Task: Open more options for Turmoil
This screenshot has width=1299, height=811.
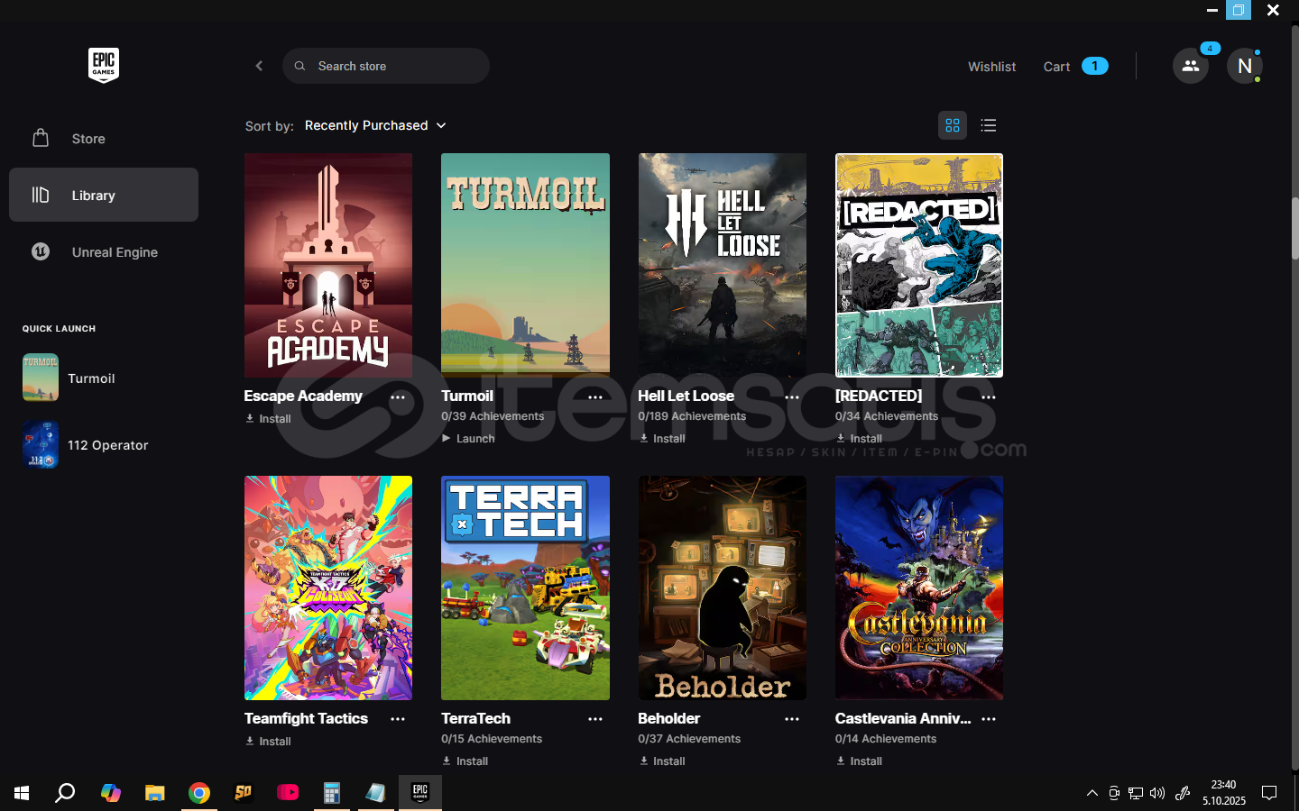Action: click(x=595, y=396)
